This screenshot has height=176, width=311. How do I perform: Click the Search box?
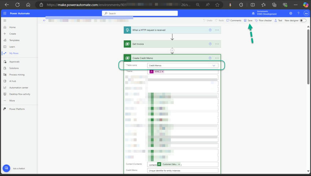(x=140, y=13)
